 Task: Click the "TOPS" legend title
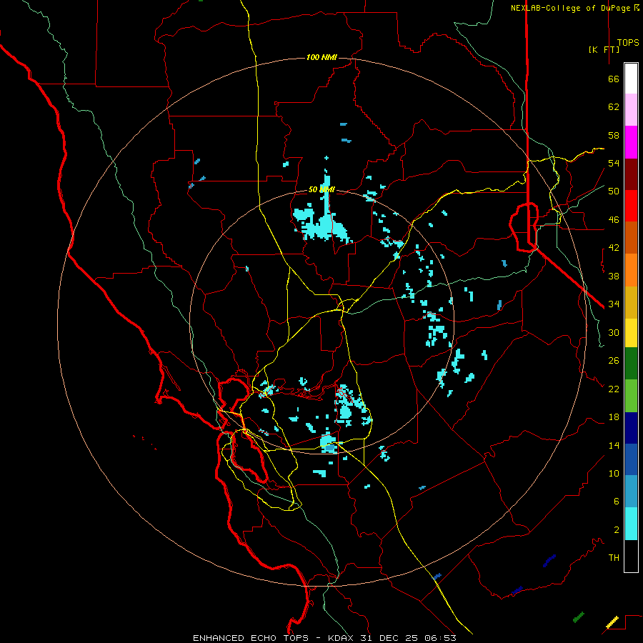[x=628, y=43]
